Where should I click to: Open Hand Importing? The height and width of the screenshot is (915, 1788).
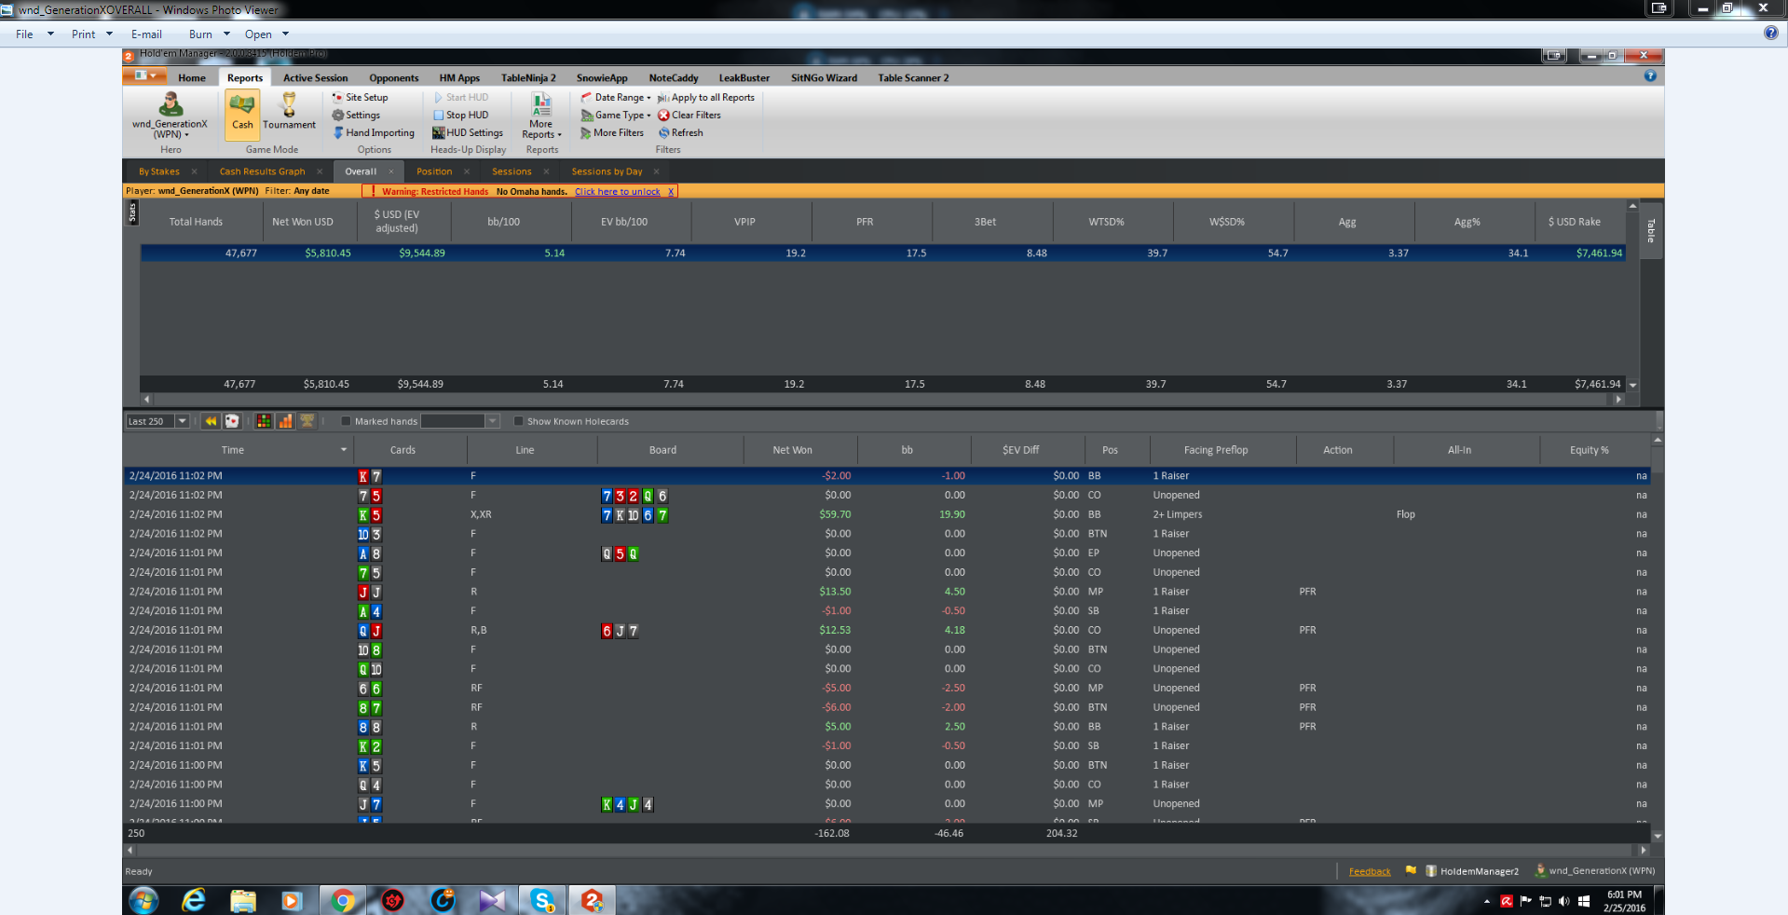(x=373, y=132)
